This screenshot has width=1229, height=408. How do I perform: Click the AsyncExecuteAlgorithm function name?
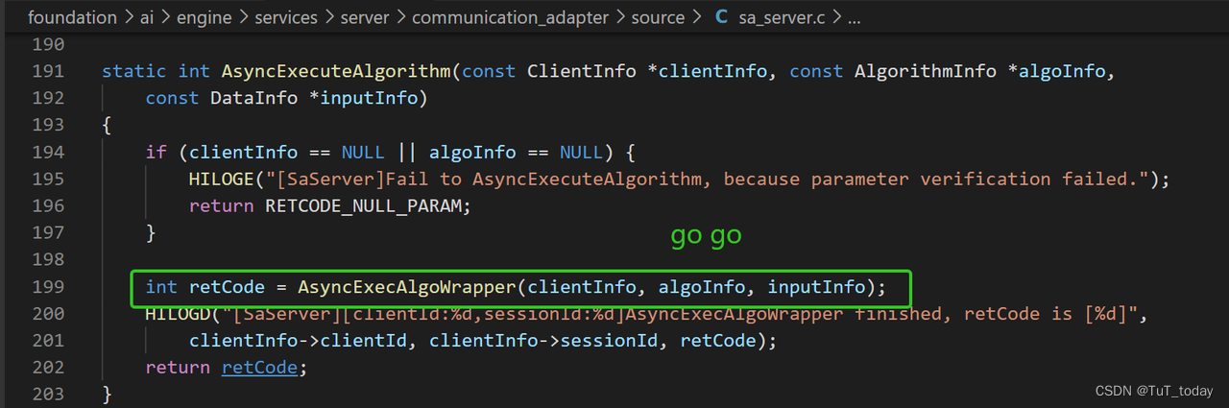tap(336, 71)
